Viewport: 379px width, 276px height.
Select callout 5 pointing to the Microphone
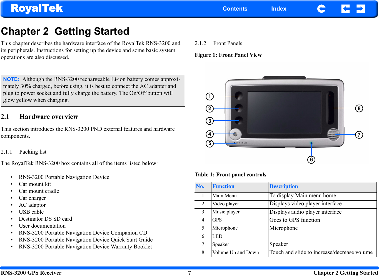[210, 144]
